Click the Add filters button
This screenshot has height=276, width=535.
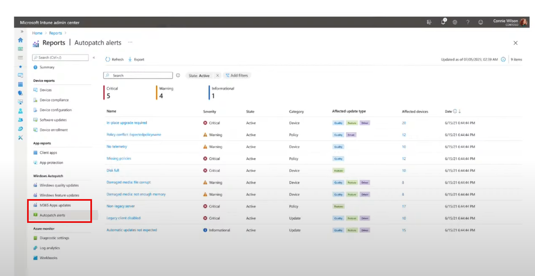[237, 75]
